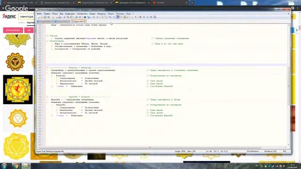
Task: Open the ? help menu
Action: click(x=133, y=14)
